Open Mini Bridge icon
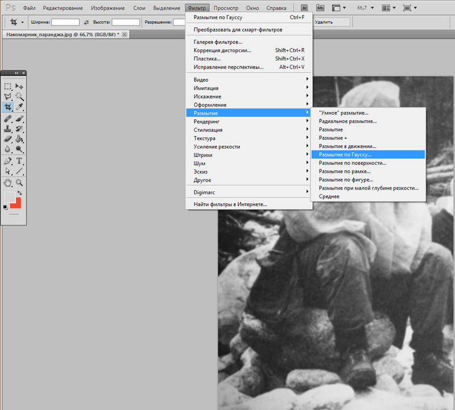455x410 pixels. [x=320, y=8]
